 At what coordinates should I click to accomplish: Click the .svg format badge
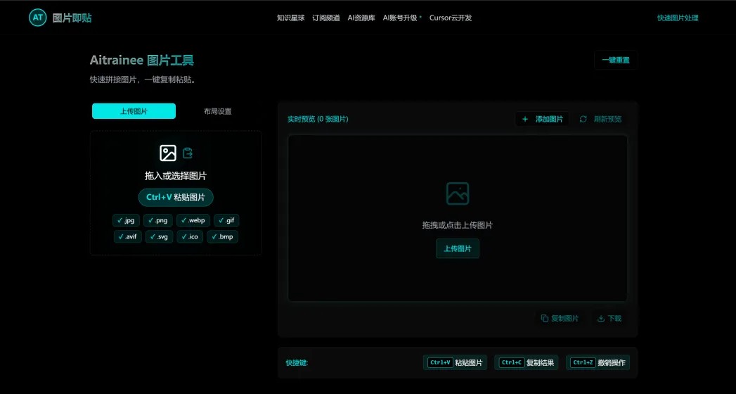159,236
